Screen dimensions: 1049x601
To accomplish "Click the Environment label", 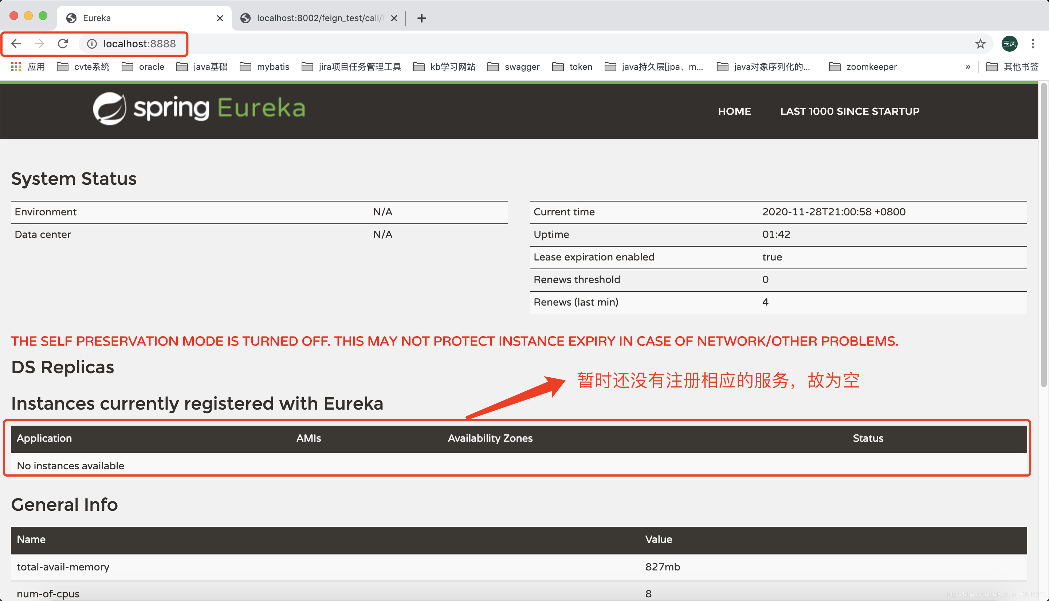I will (46, 212).
